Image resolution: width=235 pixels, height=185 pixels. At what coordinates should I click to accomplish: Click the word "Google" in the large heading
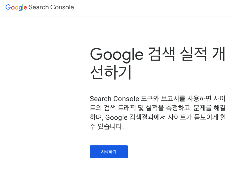point(116,54)
